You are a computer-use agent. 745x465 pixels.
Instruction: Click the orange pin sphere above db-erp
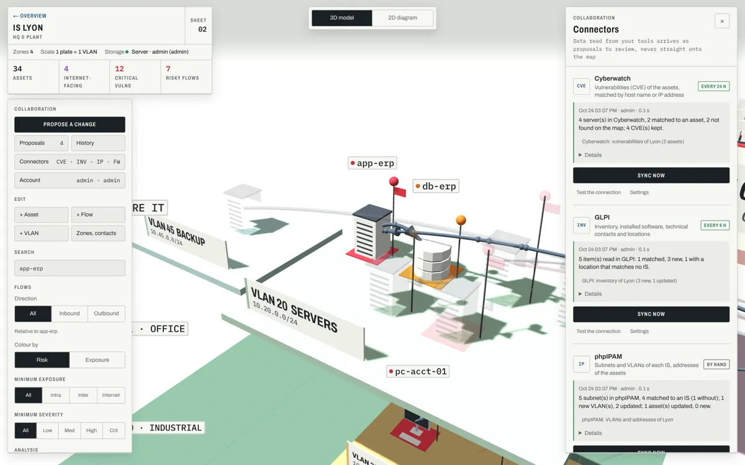coord(461,220)
